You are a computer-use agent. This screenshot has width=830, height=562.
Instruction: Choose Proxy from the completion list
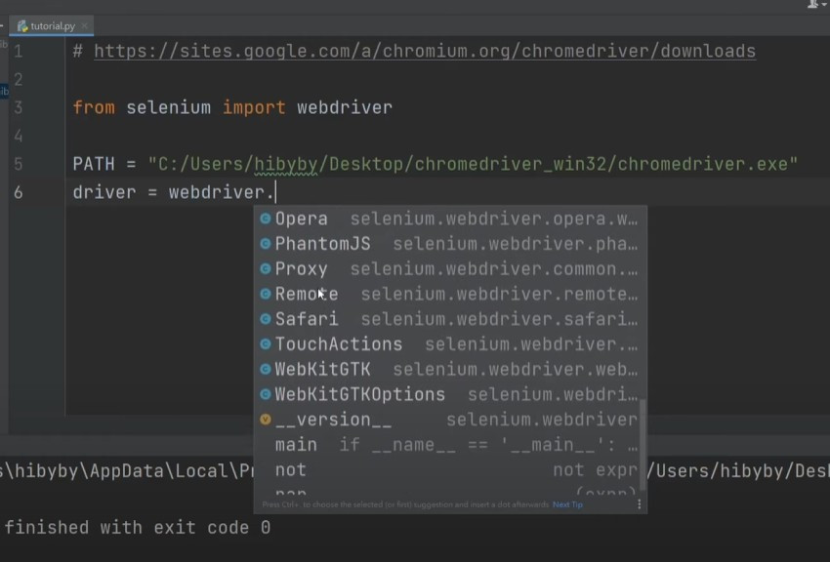tap(449, 269)
